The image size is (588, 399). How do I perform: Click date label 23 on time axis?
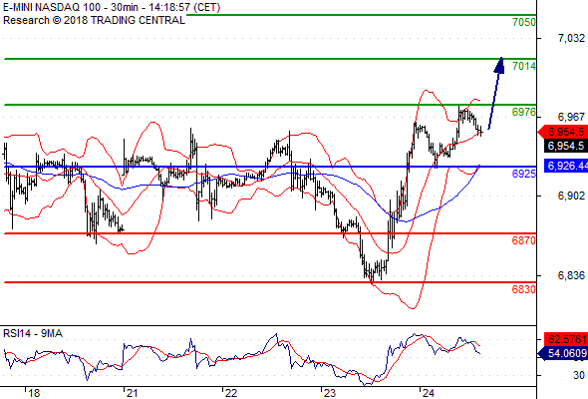coord(330,393)
